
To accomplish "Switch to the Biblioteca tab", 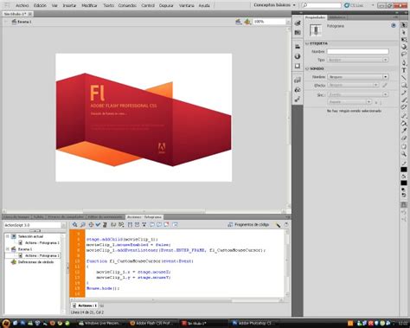I will point(337,17).
